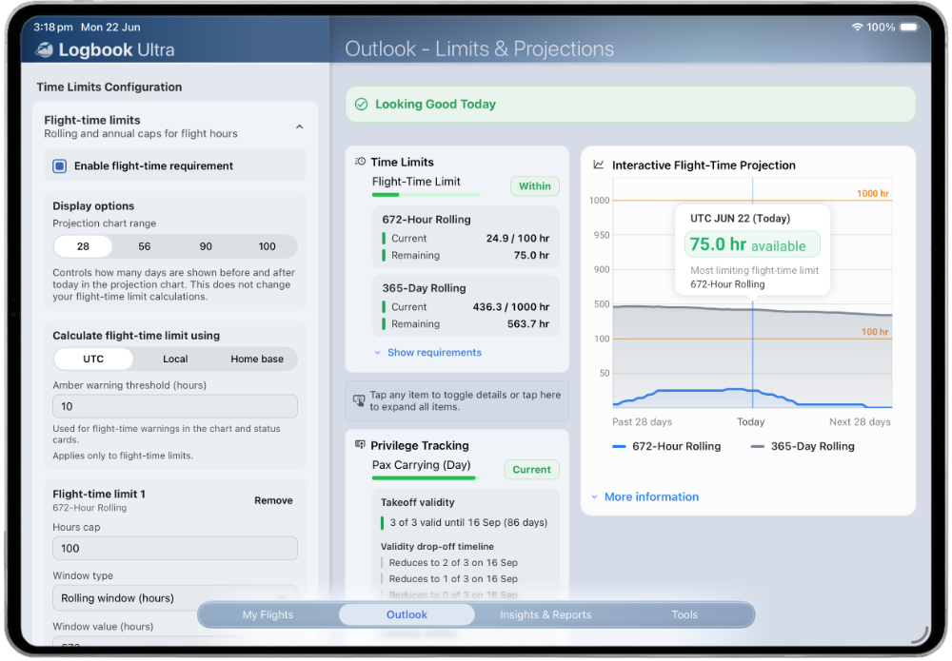
Task: Tap the Wi-Fi status icon
Action: (x=858, y=27)
